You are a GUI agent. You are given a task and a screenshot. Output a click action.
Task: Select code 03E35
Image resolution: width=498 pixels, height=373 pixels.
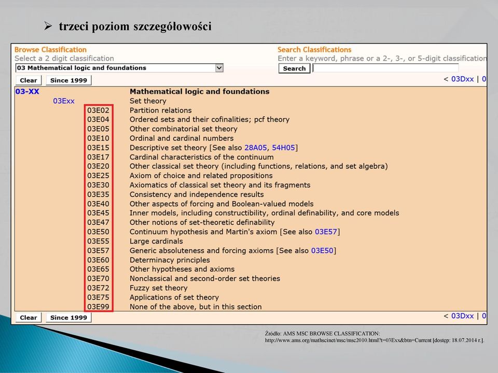click(98, 194)
